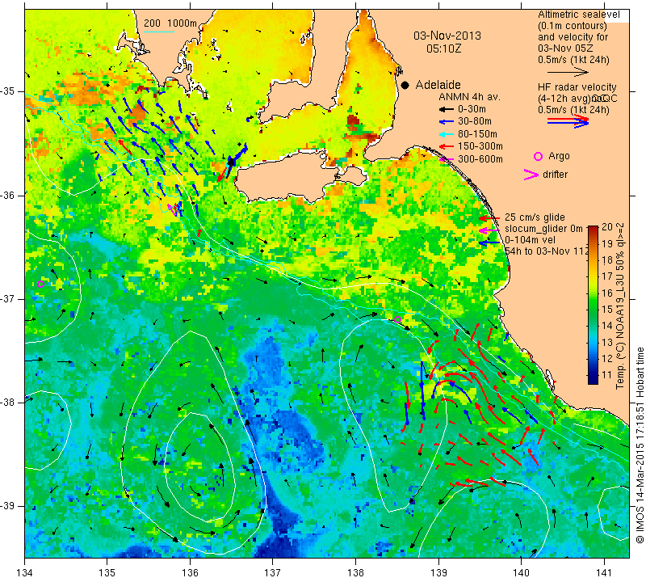Click the colorbar tick label 17

click(x=607, y=276)
